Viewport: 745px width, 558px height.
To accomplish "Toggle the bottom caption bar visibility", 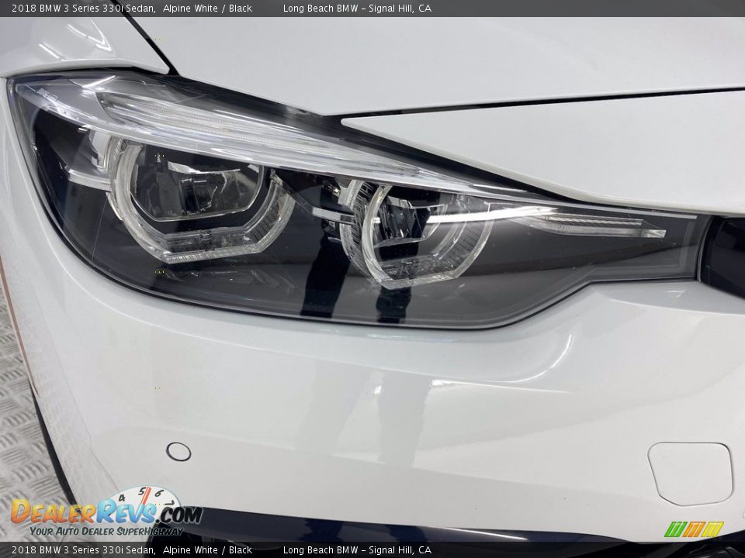I will point(372,550).
